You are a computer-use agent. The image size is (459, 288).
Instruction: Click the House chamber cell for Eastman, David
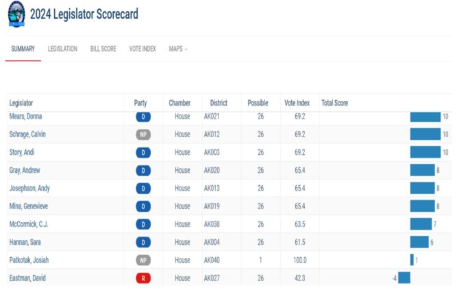point(182,278)
